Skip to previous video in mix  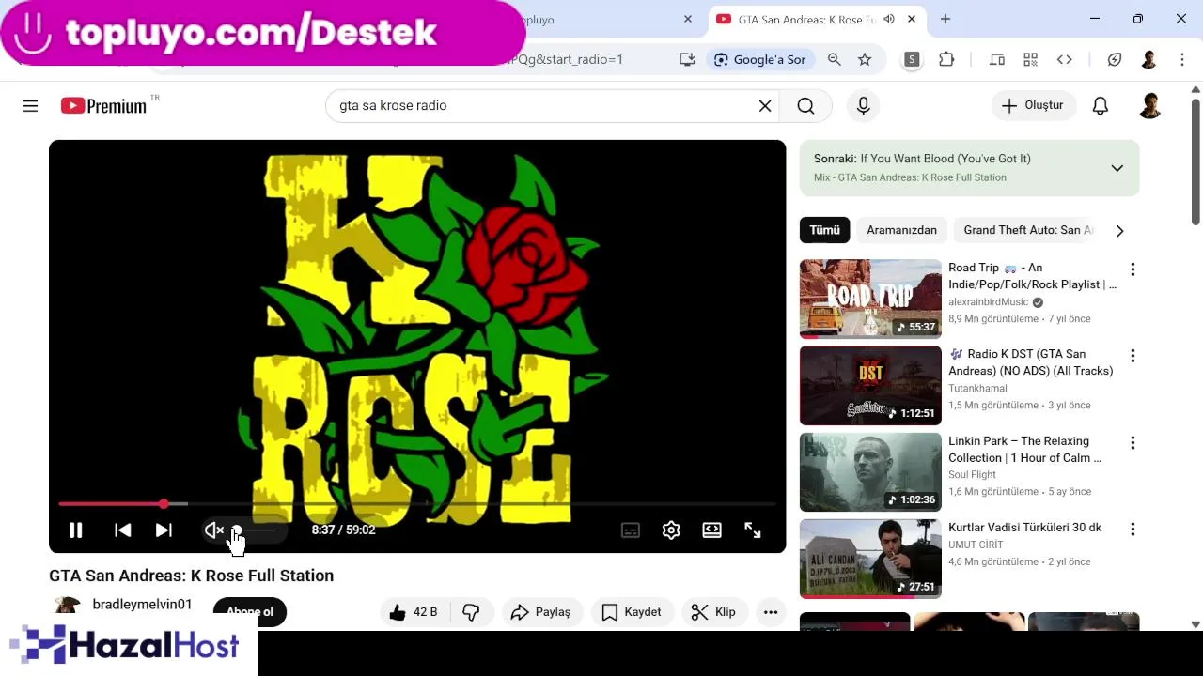122,530
